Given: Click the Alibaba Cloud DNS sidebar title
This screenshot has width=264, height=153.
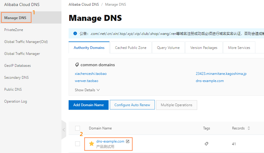Looking at the screenshot, I should tap(22, 4).
